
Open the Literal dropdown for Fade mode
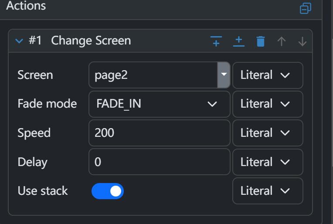pos(268,104)
